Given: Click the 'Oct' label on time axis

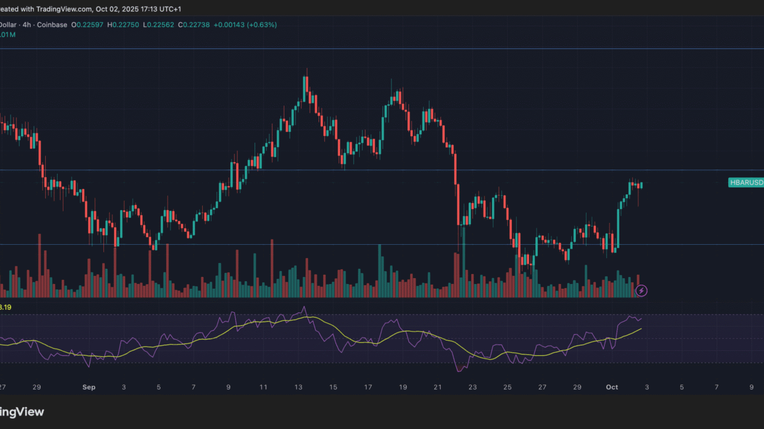Looking at the screenshot, I should [x=612, y=387].
